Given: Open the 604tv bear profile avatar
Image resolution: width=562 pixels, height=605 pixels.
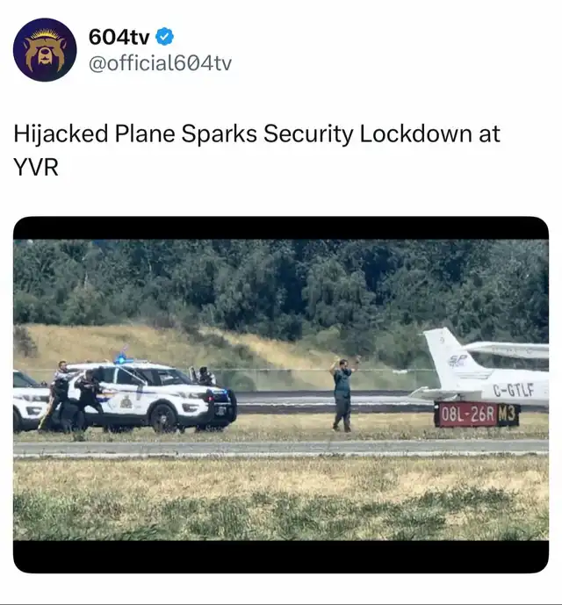Looking at the screenshot, I should (x=45, y=50).
